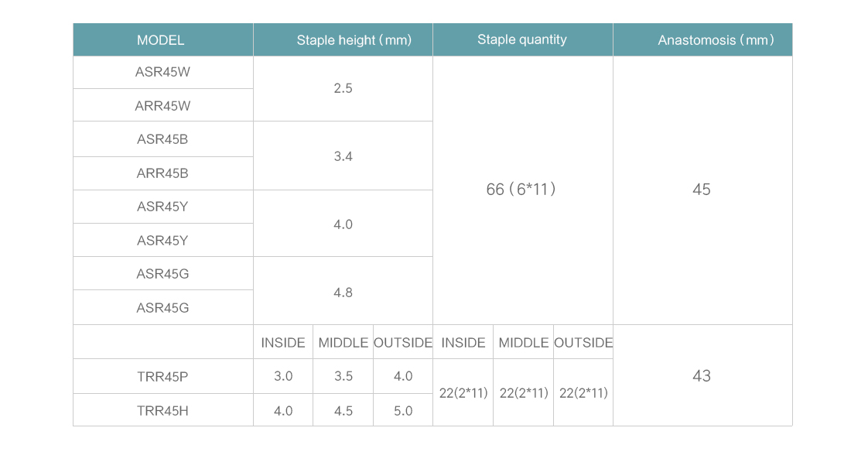Screen dimensions: 851x462
Task: Select the ARR45B model cell
Action: tap(162, 173)
